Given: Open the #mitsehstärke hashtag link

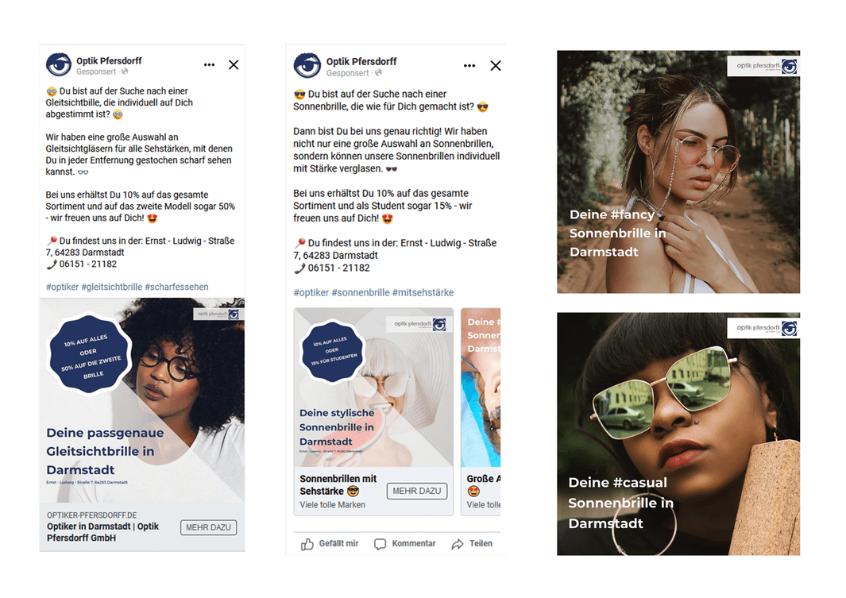Looking at the screenshot, I should 423,293.
